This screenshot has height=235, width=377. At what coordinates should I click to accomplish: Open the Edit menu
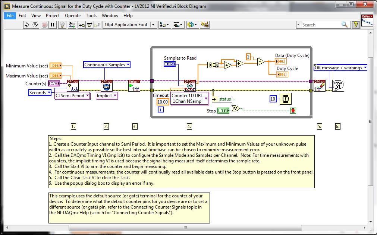click(22, 16)
